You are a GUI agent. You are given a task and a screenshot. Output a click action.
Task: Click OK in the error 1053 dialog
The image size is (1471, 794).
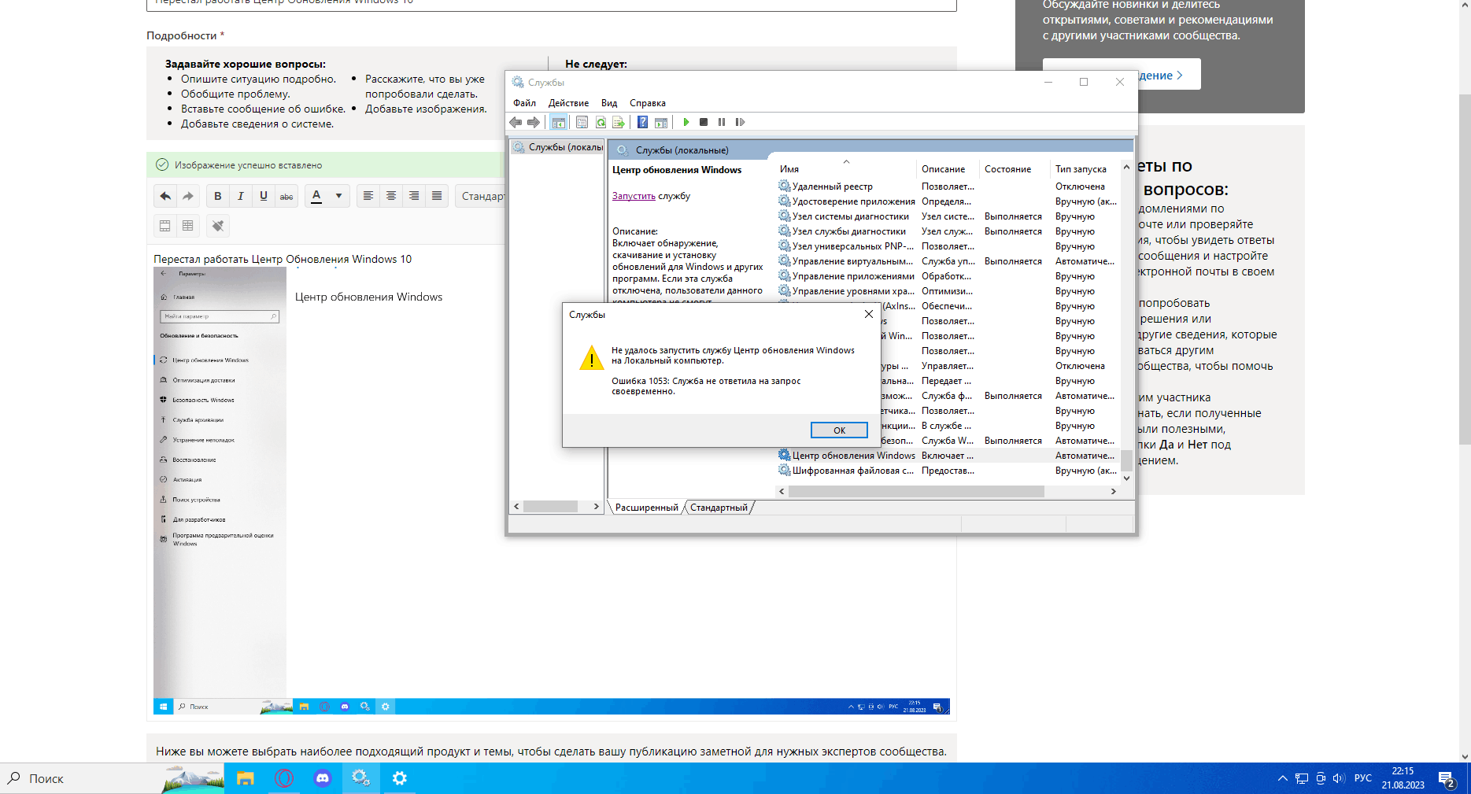pyautogui.click(x=839, y=430)
